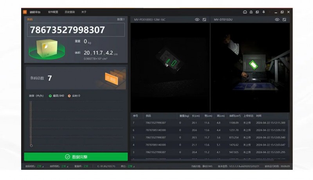This screenshot has width=313, height=180.
Task: Expand the MV-DT01SDU camera view fullscreen
Action: (284, 20)
